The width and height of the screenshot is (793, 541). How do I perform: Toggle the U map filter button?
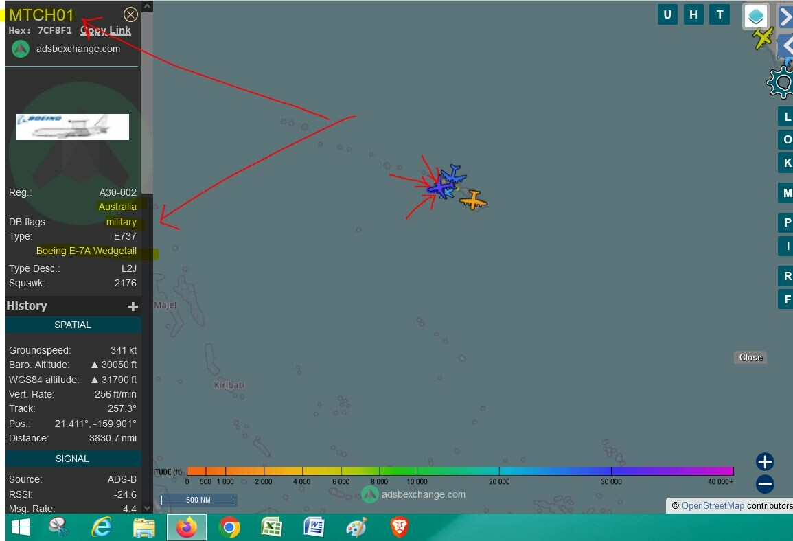pos(667,14)
